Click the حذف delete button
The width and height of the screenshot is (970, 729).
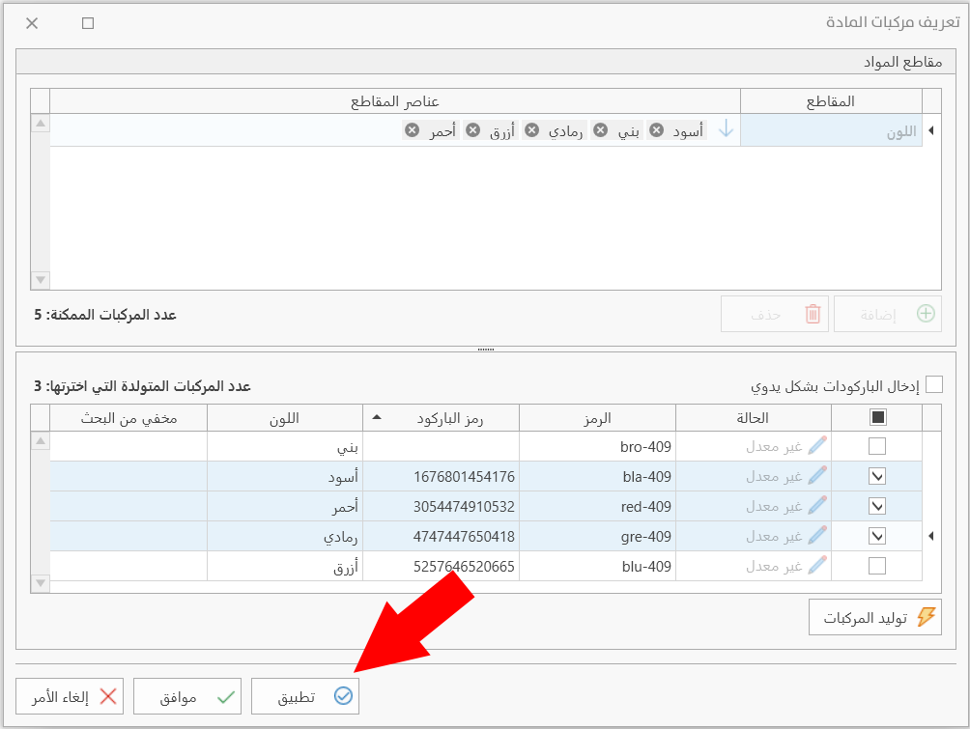pos(775,314)
